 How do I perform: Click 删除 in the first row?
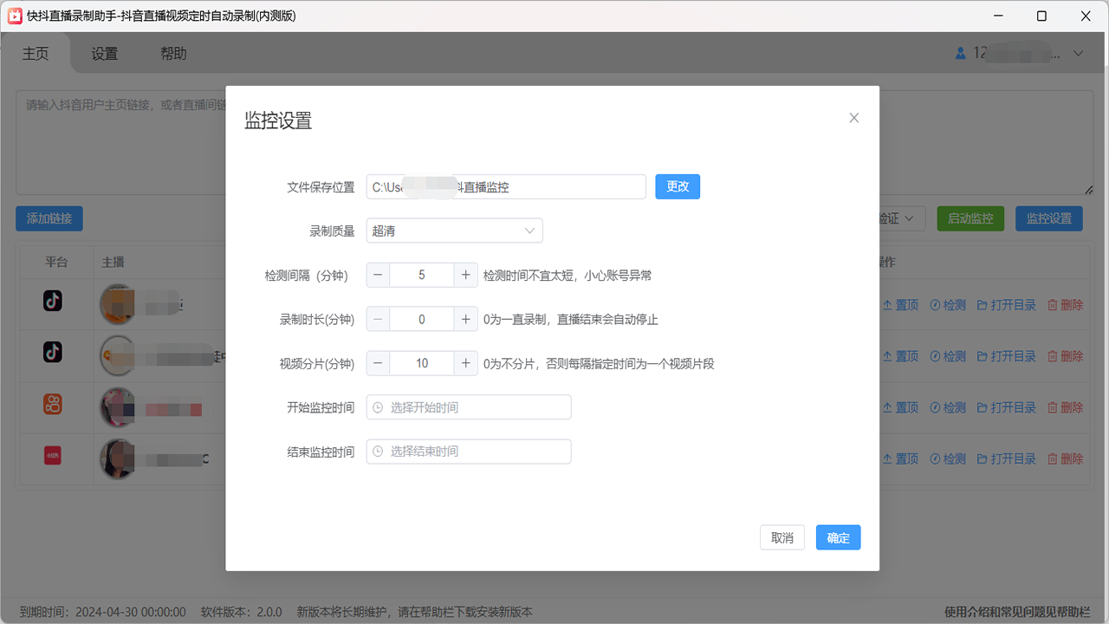[x=1066, y=305]
